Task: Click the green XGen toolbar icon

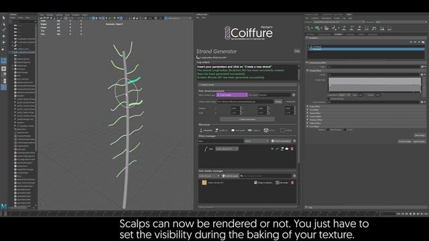Action: click(317, 28)
